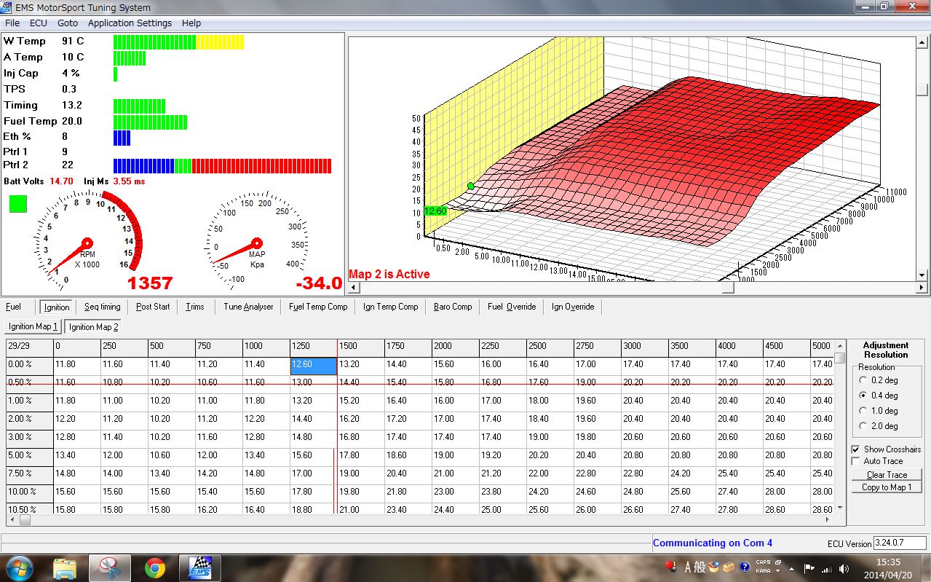931x582 pixels.
Task: Open the Help menu
Action: tap(191, 23)
